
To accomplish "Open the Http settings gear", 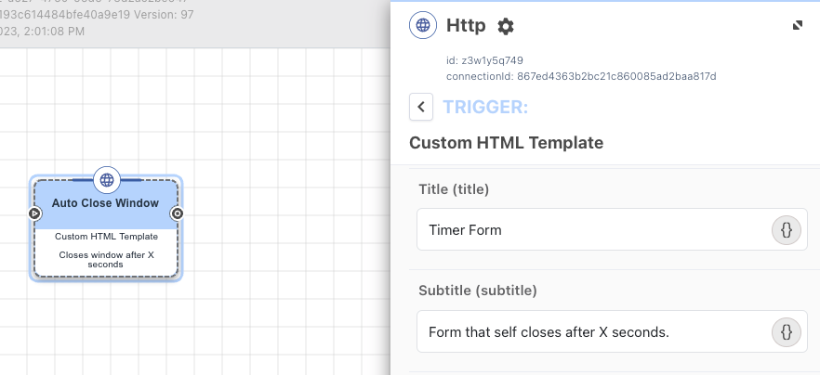I will tap(506, 26).
